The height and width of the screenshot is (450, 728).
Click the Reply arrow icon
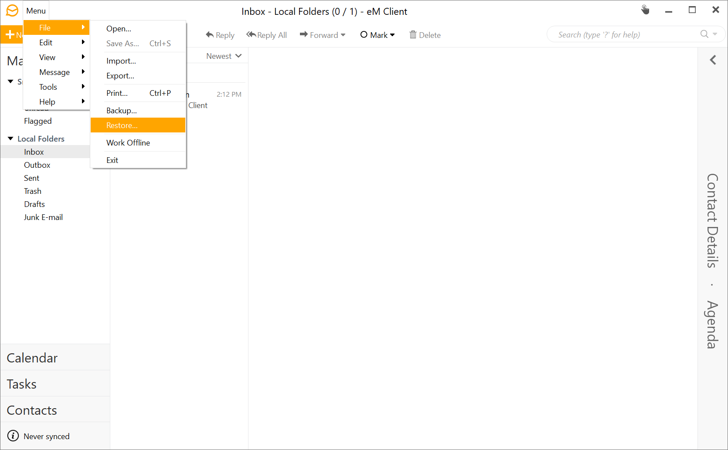tap(210, 34)
